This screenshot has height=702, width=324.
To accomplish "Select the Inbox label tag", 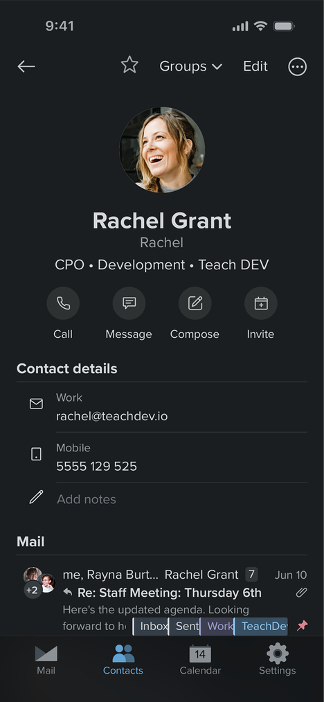I will click(151, 627).
